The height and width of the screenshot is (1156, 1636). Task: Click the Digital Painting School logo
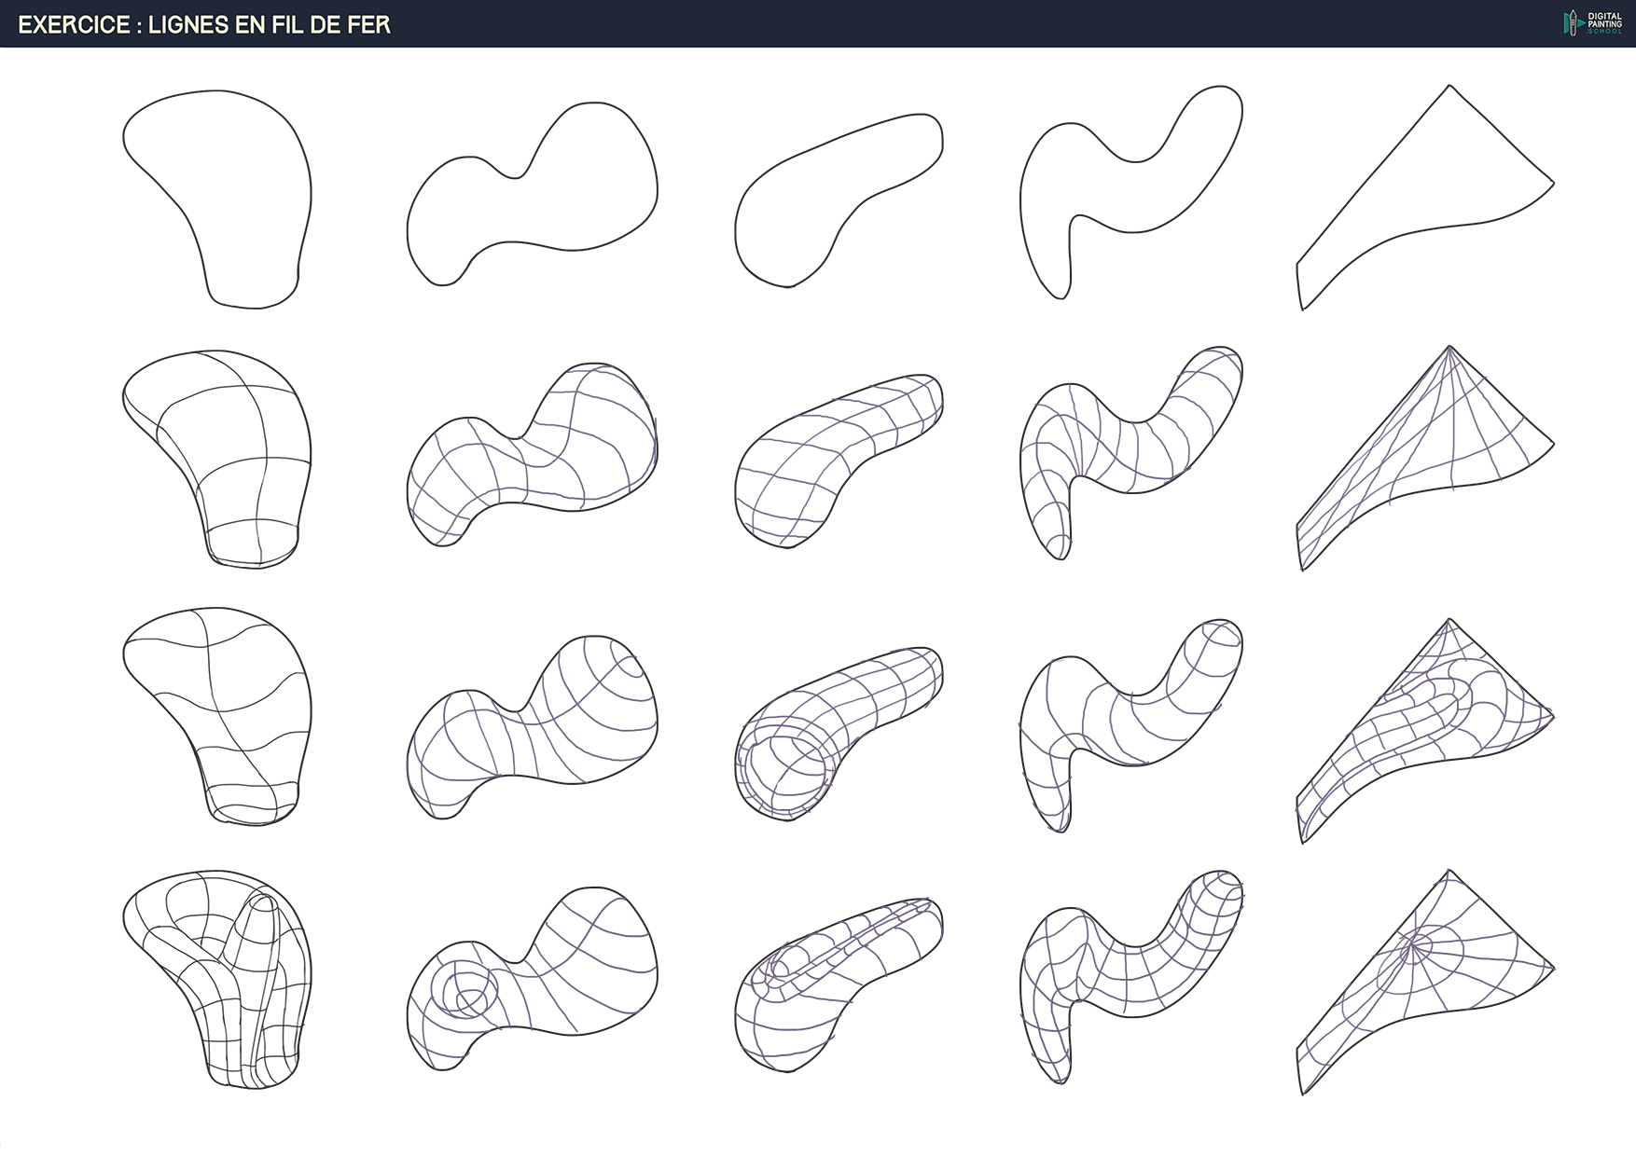[x=1592, y=23]
